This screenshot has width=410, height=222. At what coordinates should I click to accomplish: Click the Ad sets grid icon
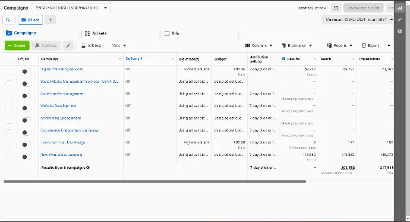tap(87, 33)
